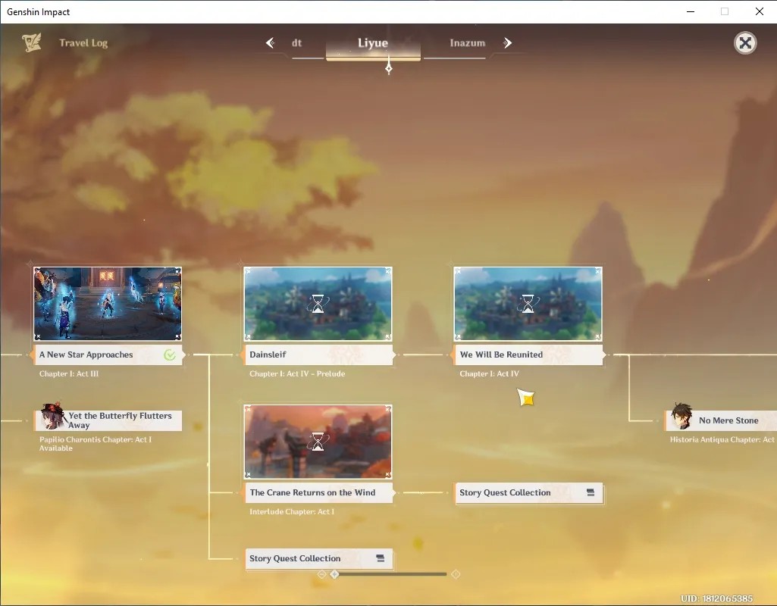Open A New Star Approaches thumbnail
The width and height of the screenshot is (777, 606).
click(108, 304)
